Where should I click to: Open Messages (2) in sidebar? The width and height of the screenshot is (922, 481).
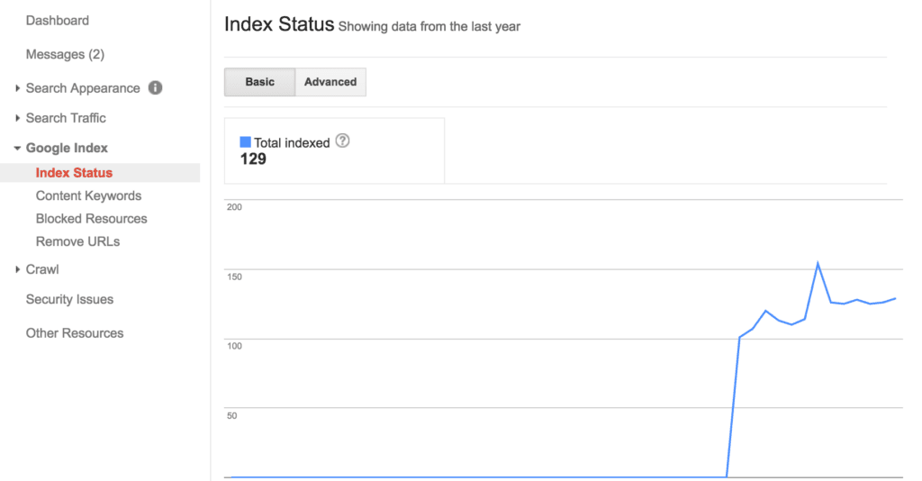click(65, 55)
